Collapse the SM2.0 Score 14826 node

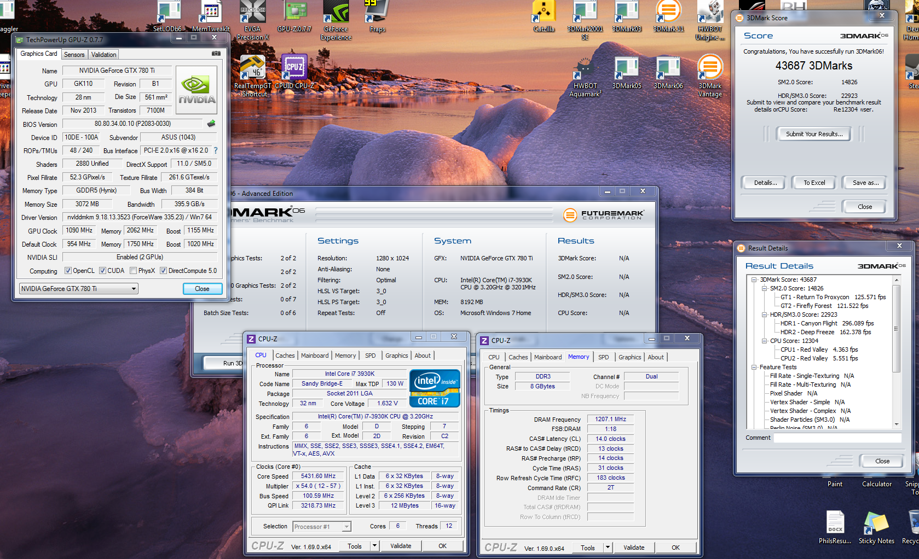765,288
